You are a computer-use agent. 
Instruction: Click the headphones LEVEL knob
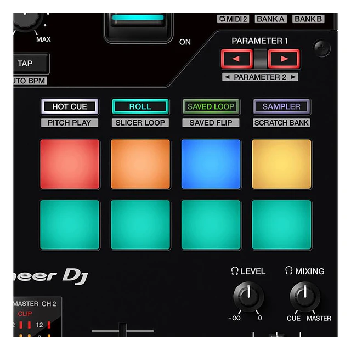248,297
